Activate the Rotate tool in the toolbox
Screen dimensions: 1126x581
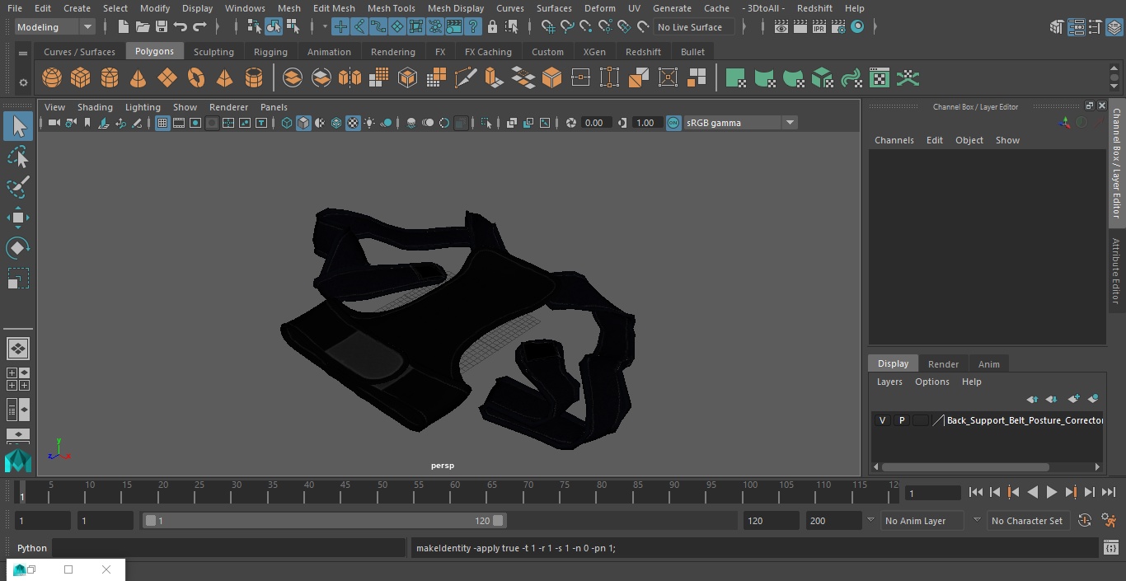tap(18, 248)
